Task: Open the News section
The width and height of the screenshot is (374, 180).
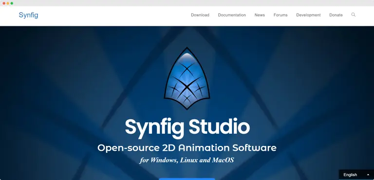Action: (260, 15)
